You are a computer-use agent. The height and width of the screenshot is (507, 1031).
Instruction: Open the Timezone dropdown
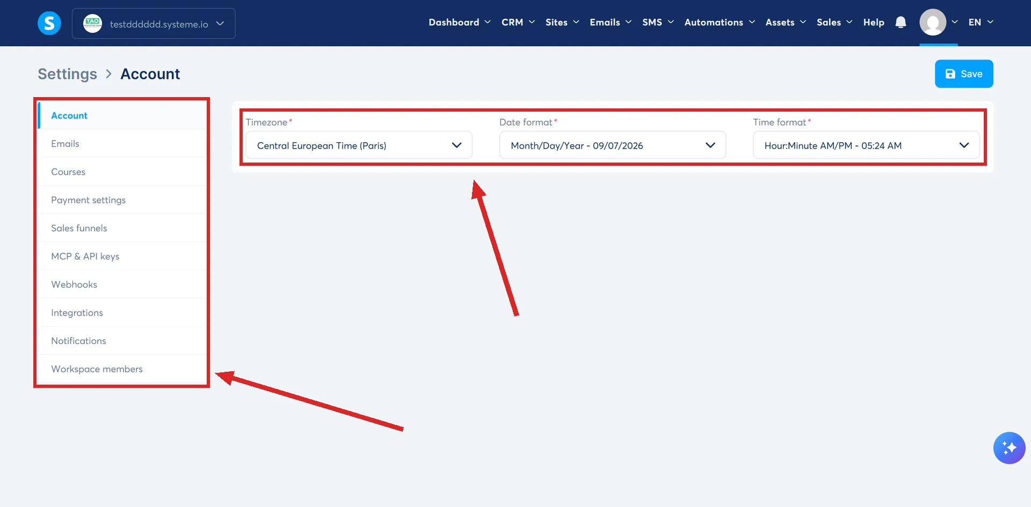359,145
